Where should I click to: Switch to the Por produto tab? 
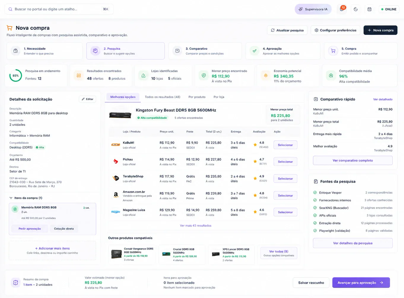click(197, 97)
